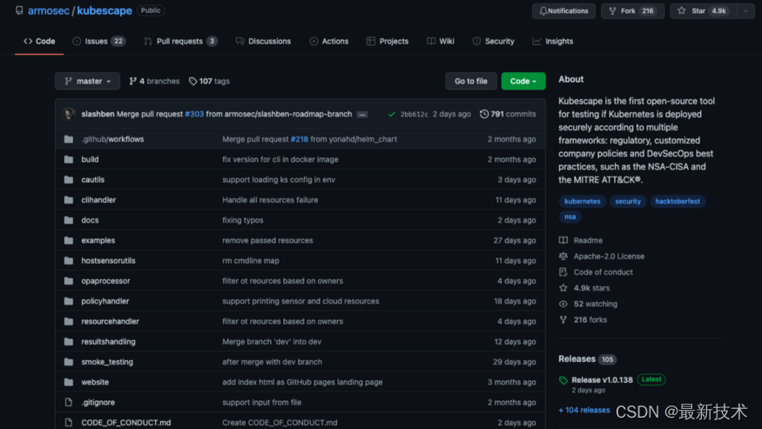Click the green commit status checkmark

click(392, 114)
